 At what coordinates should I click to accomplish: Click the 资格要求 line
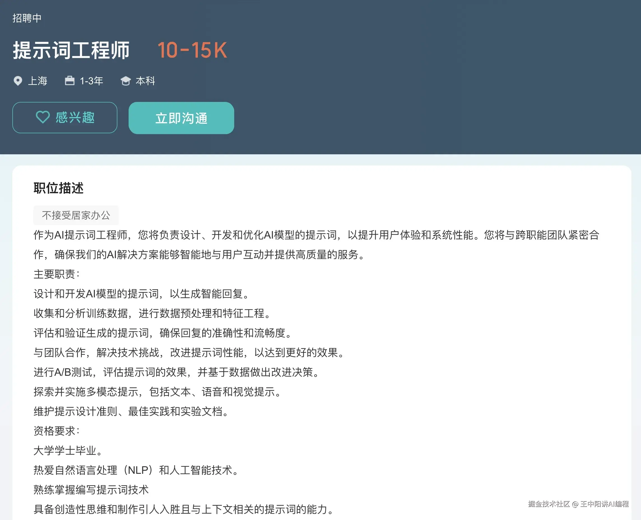coord(56,431)
